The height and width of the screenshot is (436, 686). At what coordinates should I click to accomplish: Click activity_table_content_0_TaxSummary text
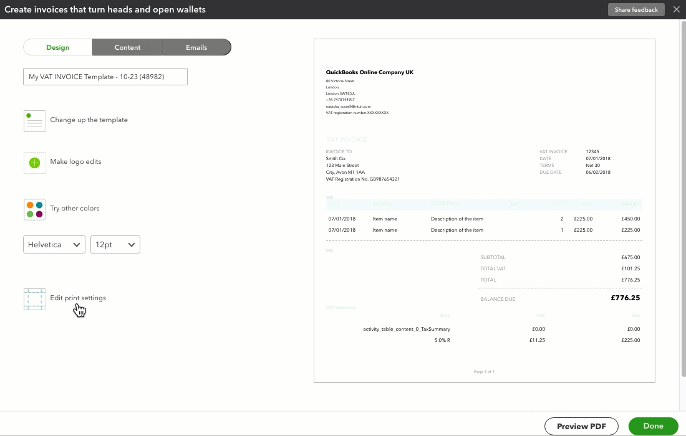tap(407, 329)
